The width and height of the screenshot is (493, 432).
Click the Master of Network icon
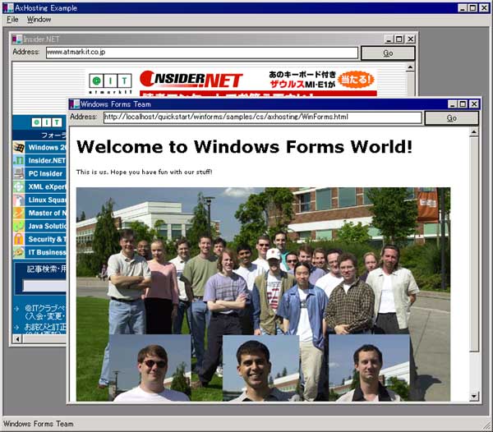pos(19,213)
